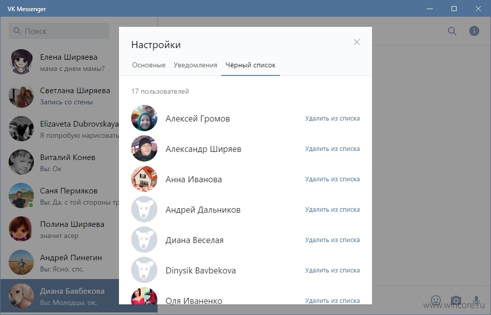
Task: Click Полина Ширяева's cartoon avatar
Action: pos(21,229)
